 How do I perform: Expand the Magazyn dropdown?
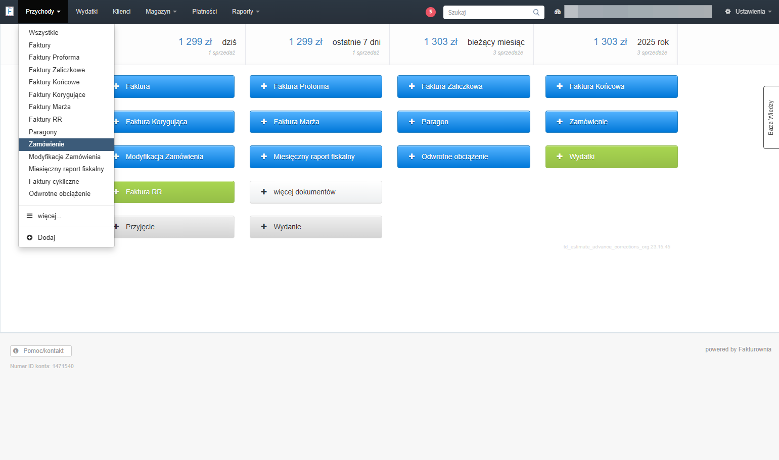[x=161, y=12]
